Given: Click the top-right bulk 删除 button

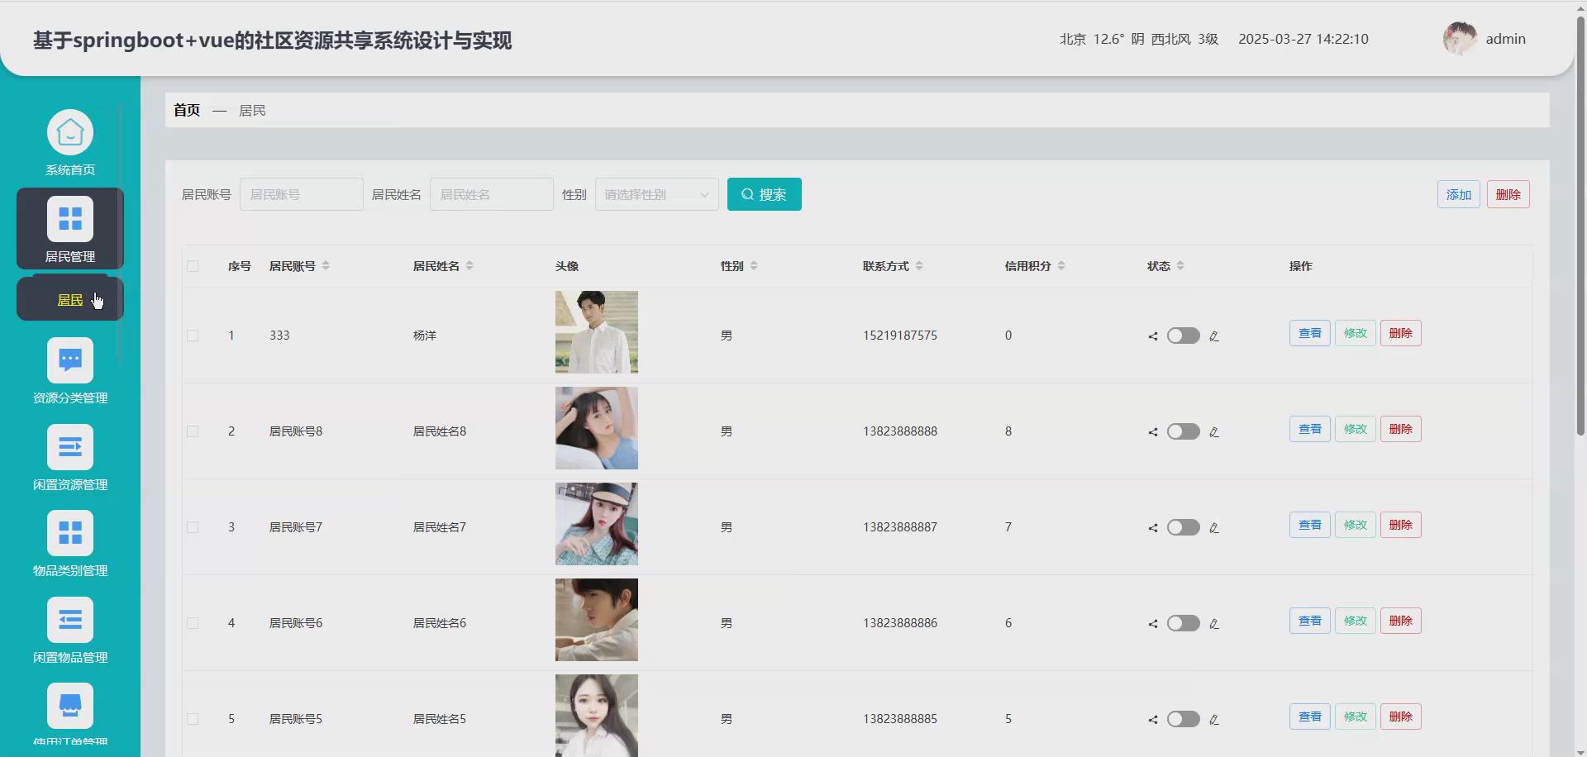Looking at the screenshot, I should [1508, 194].
